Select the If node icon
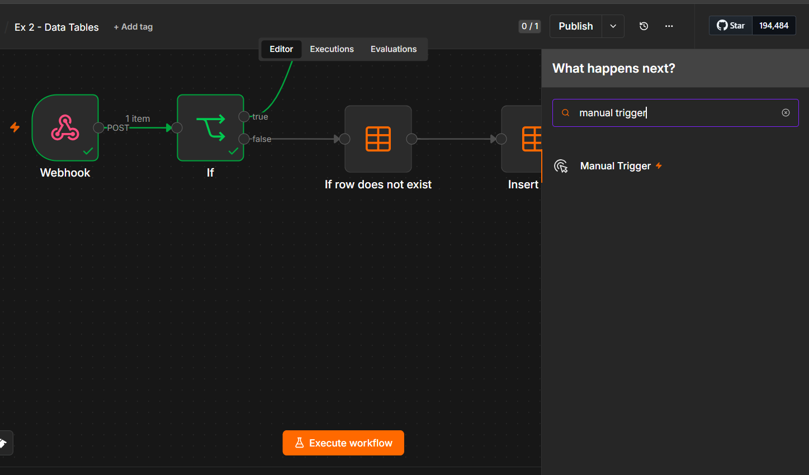Viewport: 809px width, 475px height. pos(210,127)
